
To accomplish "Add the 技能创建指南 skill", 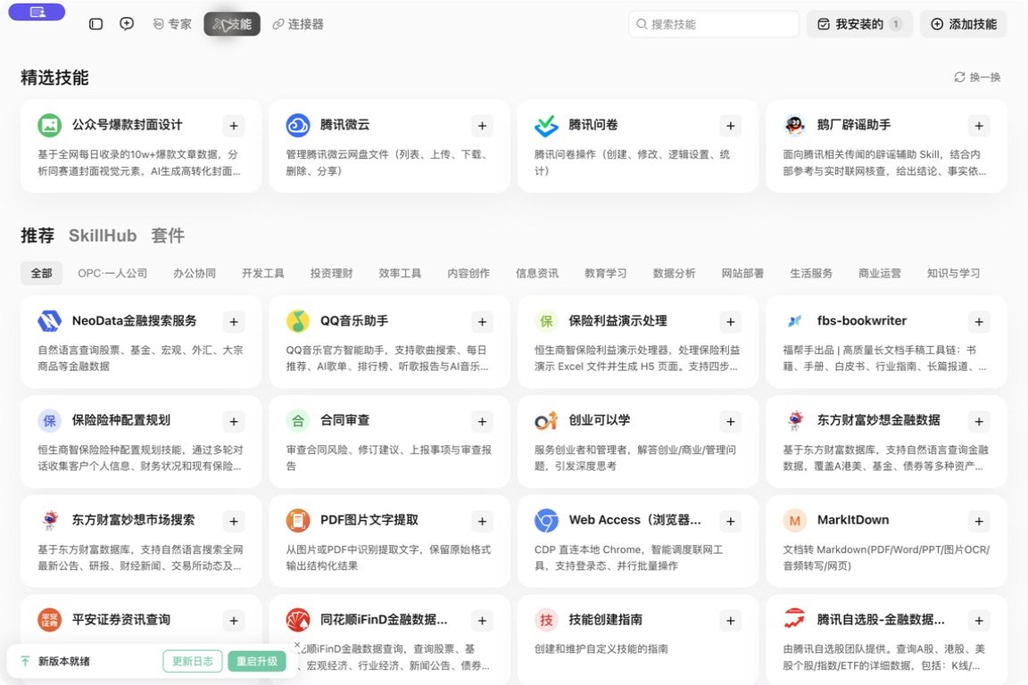I will pos(730,621).
